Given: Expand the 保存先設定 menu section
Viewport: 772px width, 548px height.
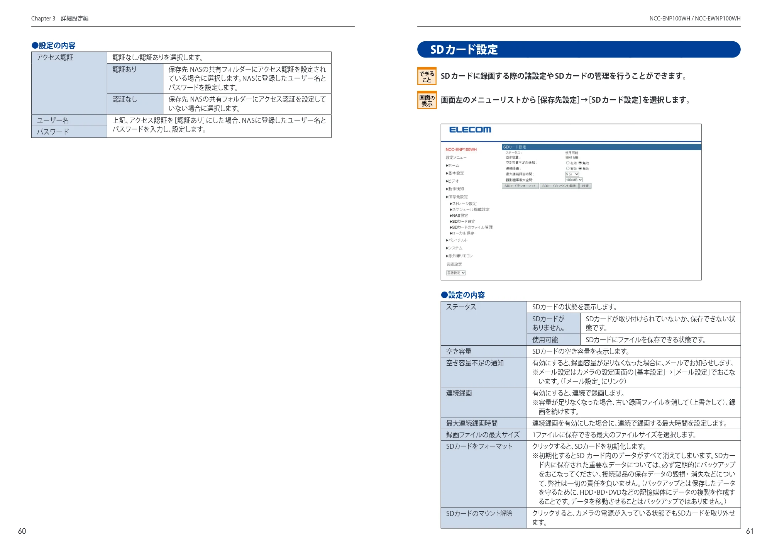Looking at the screenshot, I should (457, 197).
